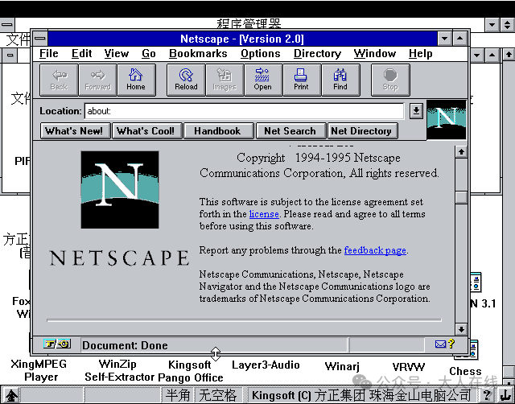
Task: Click the large Netscape N logo image
Action: (120, 190)
